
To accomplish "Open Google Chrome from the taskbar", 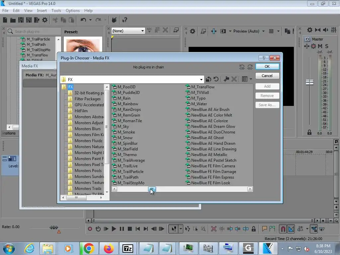I will point(88,248).
